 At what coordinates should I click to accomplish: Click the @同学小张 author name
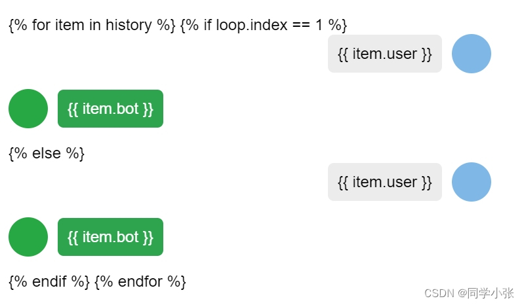click(x=486, y=292)
